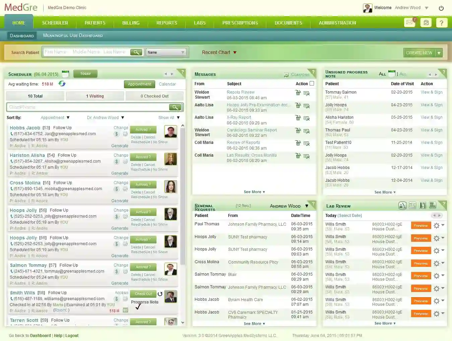
Task: Switch to the Prescriptions tab
Action: coord(240,23)
